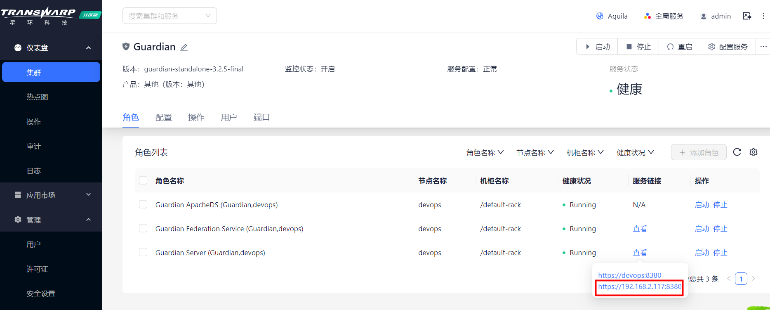This screenshot has width=770, height=310.
Task: Expand the 应用市场 sidebar section
Action: pos(51,195)
